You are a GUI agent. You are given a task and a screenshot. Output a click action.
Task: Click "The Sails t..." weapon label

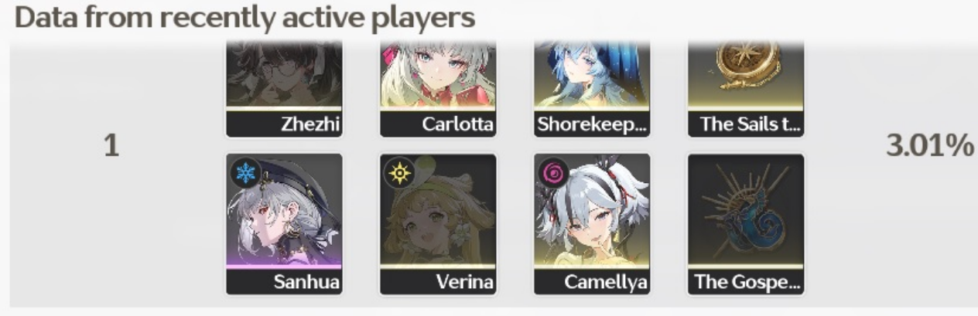[746, 124]
